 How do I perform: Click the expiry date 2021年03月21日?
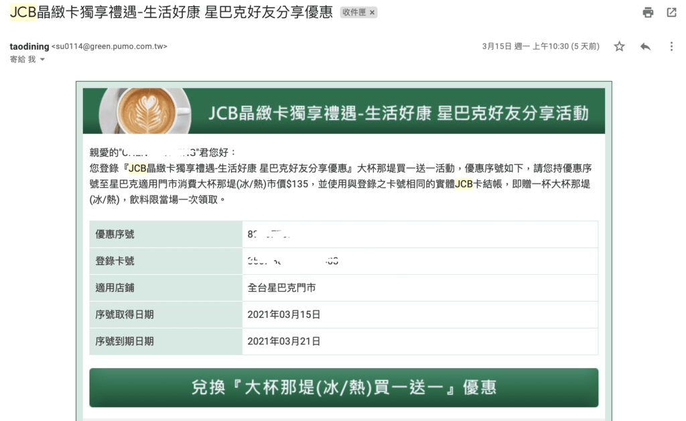pyautogui.click(x=284, y=341)
